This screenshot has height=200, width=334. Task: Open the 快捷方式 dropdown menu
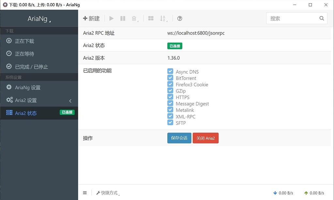[107, 193]
